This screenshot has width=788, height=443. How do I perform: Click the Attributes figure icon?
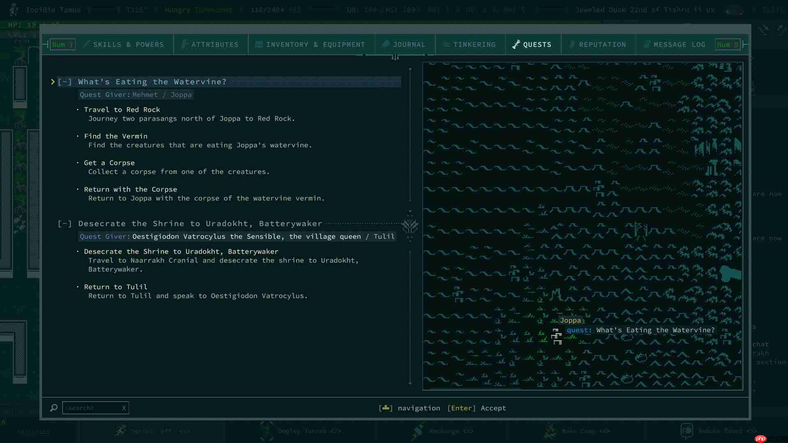pos(184,44)
